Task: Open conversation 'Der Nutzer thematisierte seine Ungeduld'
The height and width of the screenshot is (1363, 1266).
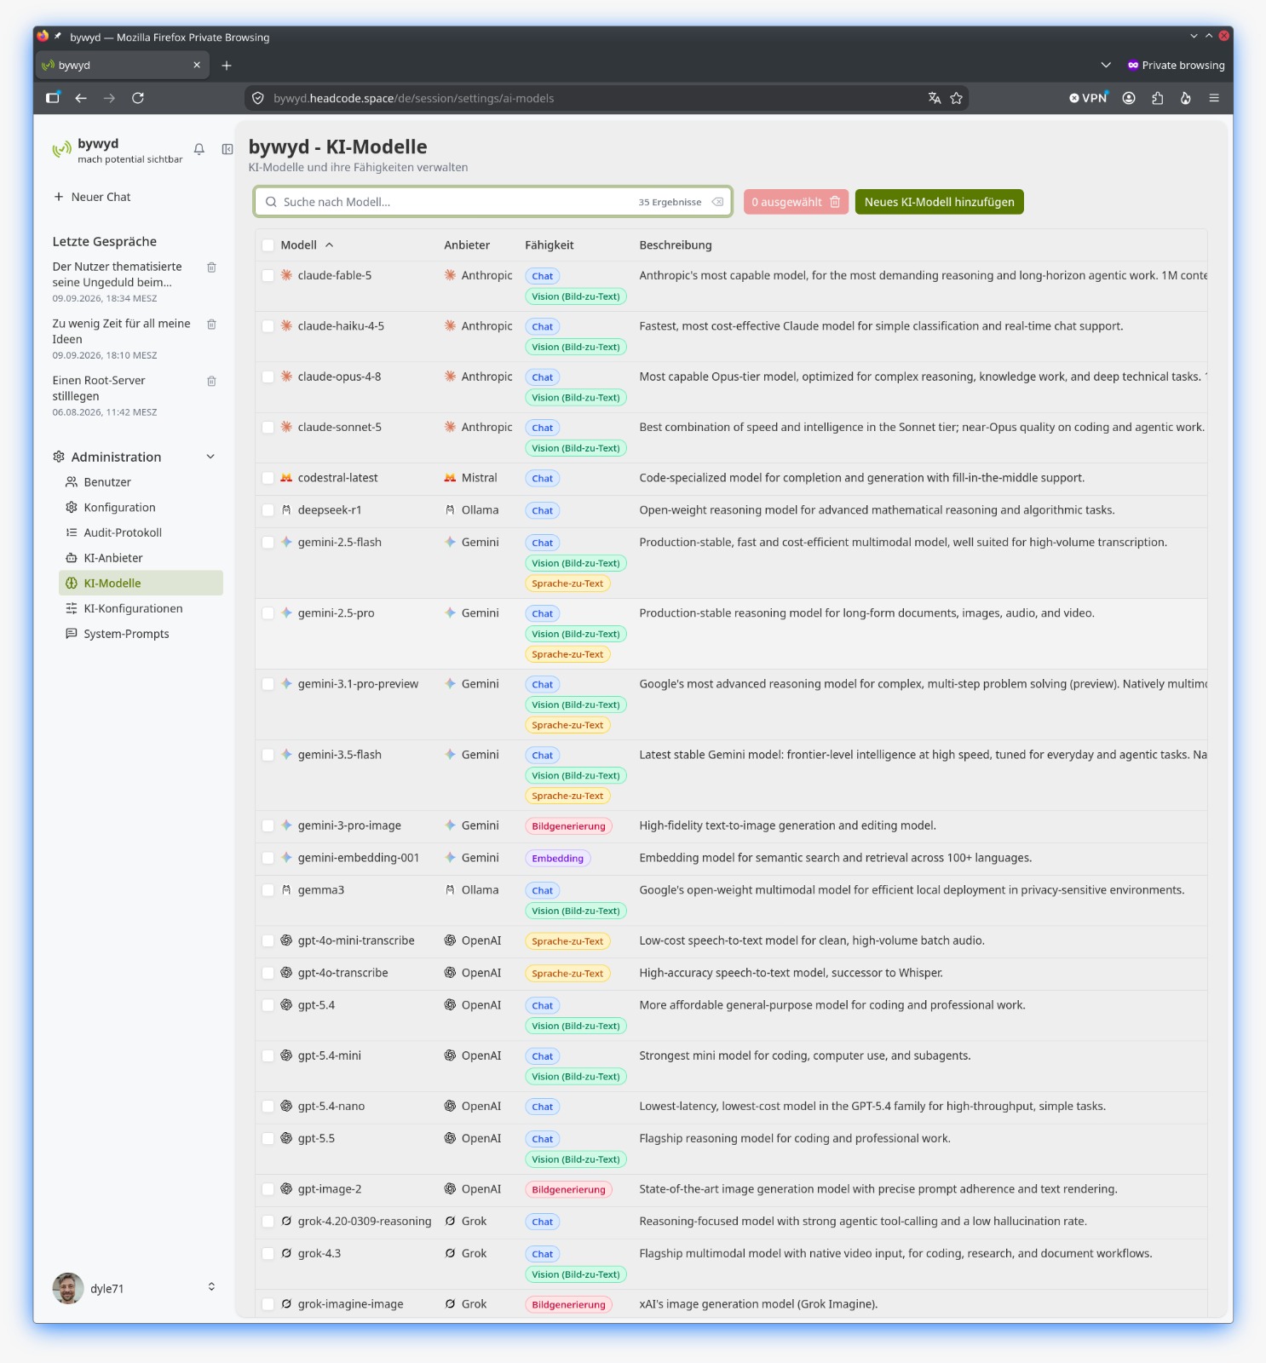Action: tap(117, 274)
